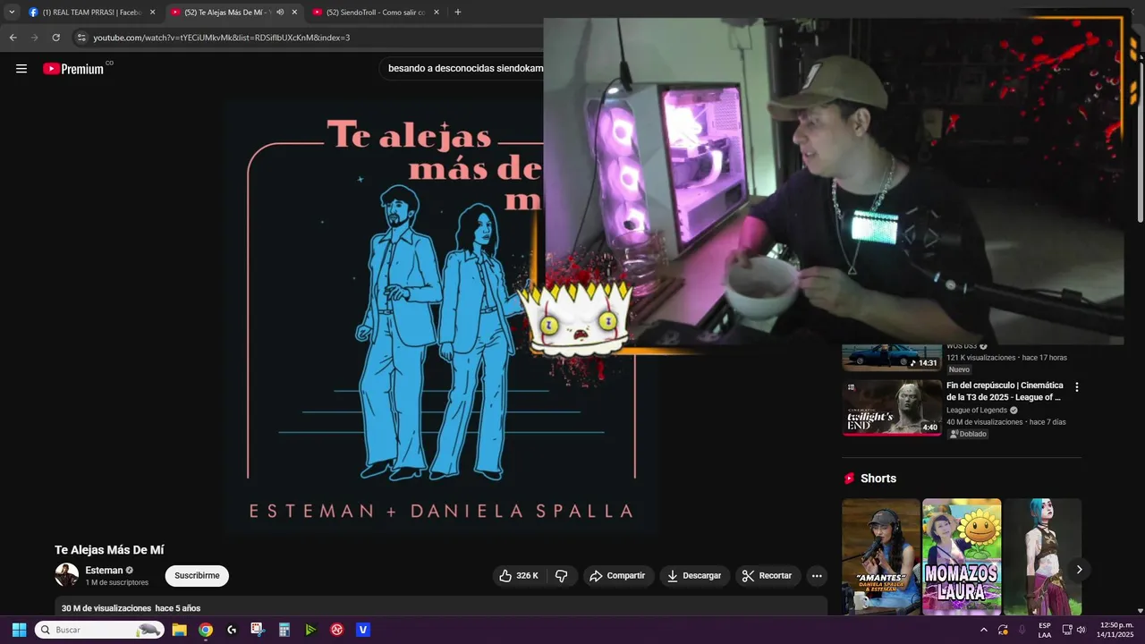Open more actions three-dot menu under video

(x=817, y=576)
